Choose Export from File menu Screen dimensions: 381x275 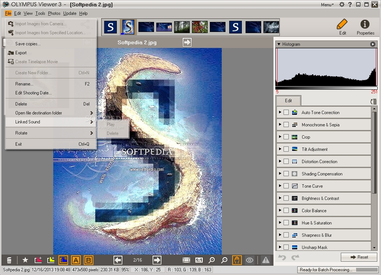(51, 53)
